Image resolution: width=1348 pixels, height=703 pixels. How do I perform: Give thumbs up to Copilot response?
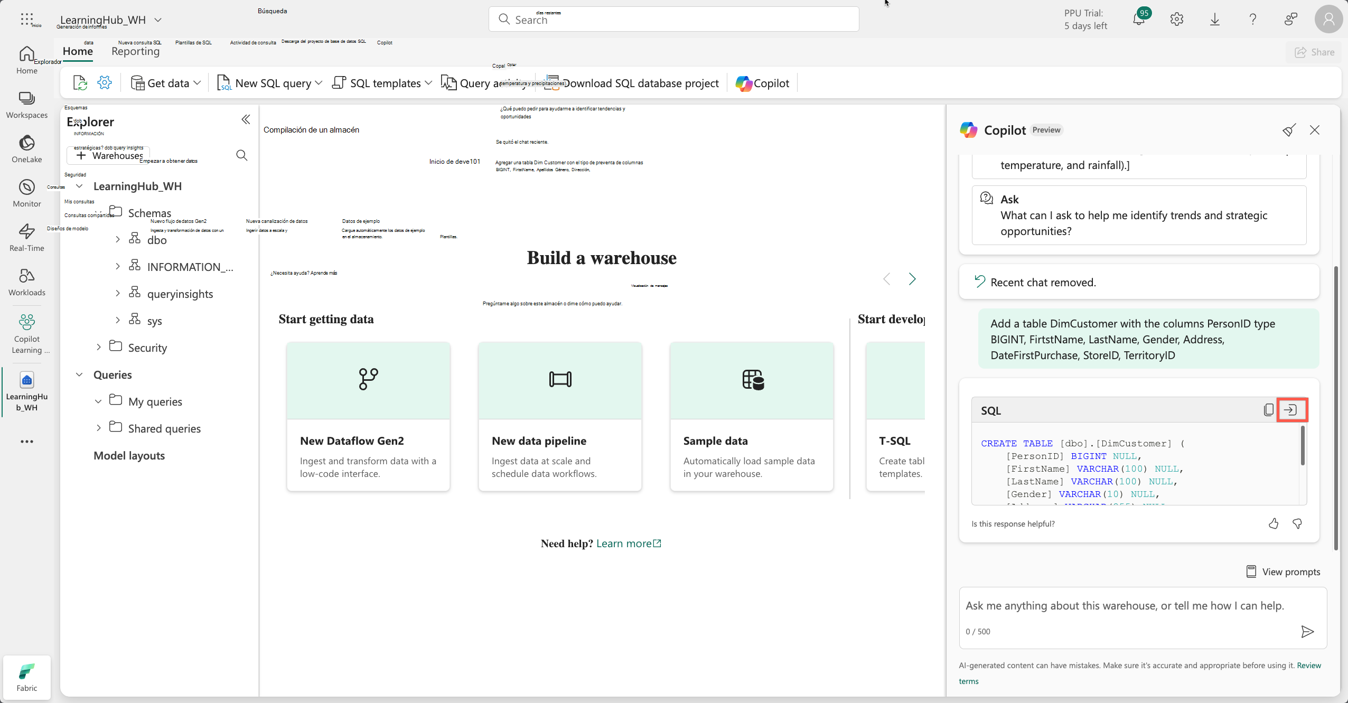[1274, 523]
